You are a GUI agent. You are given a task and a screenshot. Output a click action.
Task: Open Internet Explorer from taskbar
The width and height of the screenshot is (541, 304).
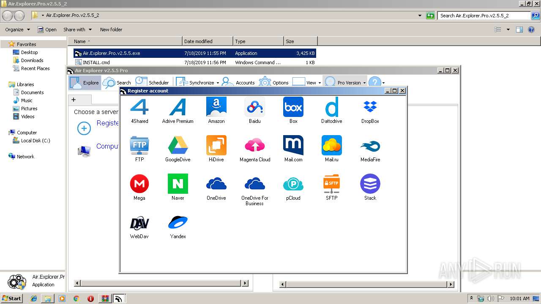[x=34, y=299]
